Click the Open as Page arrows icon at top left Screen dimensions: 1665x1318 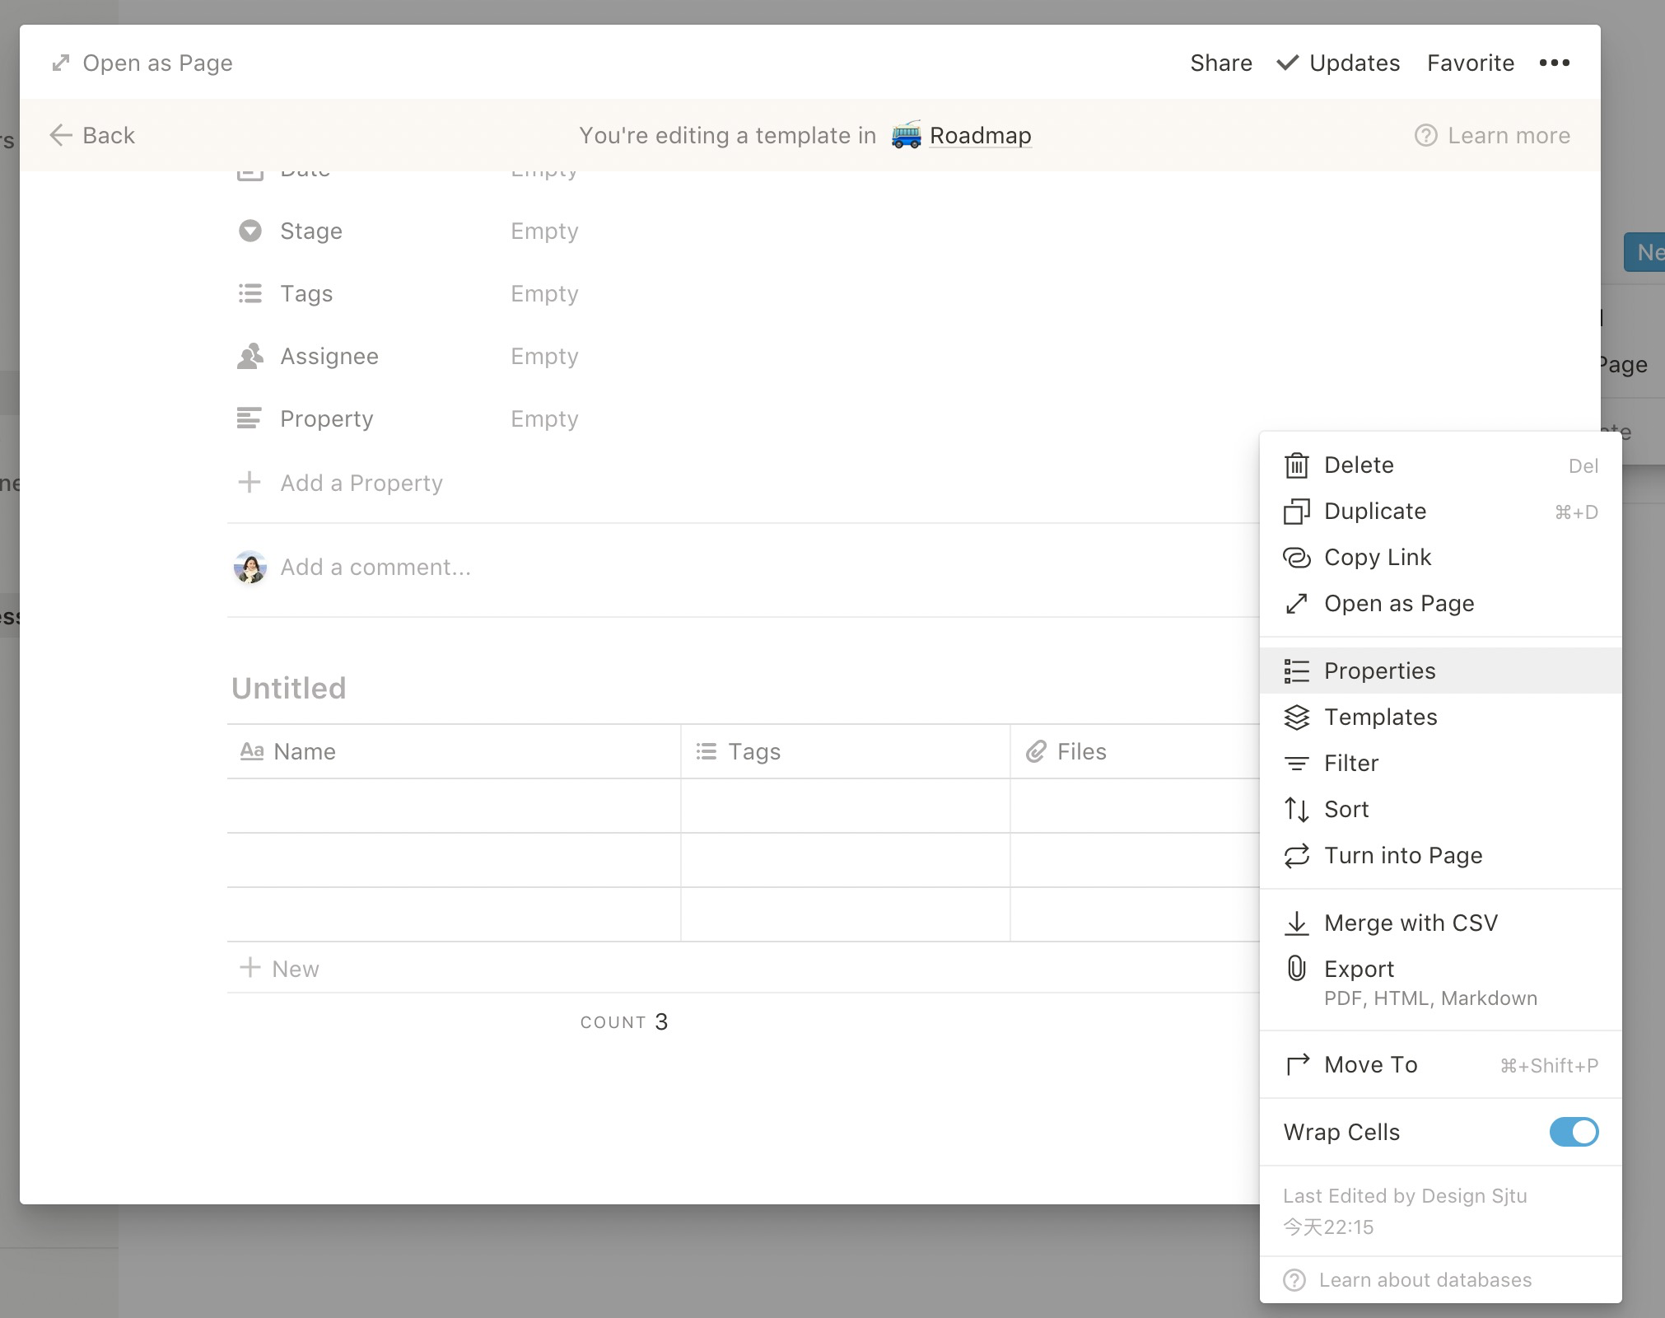pos(61,63)
